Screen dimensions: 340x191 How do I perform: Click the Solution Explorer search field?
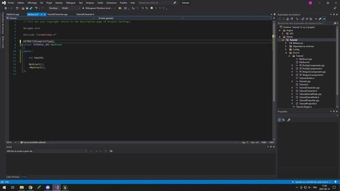[x=305, y=23]
